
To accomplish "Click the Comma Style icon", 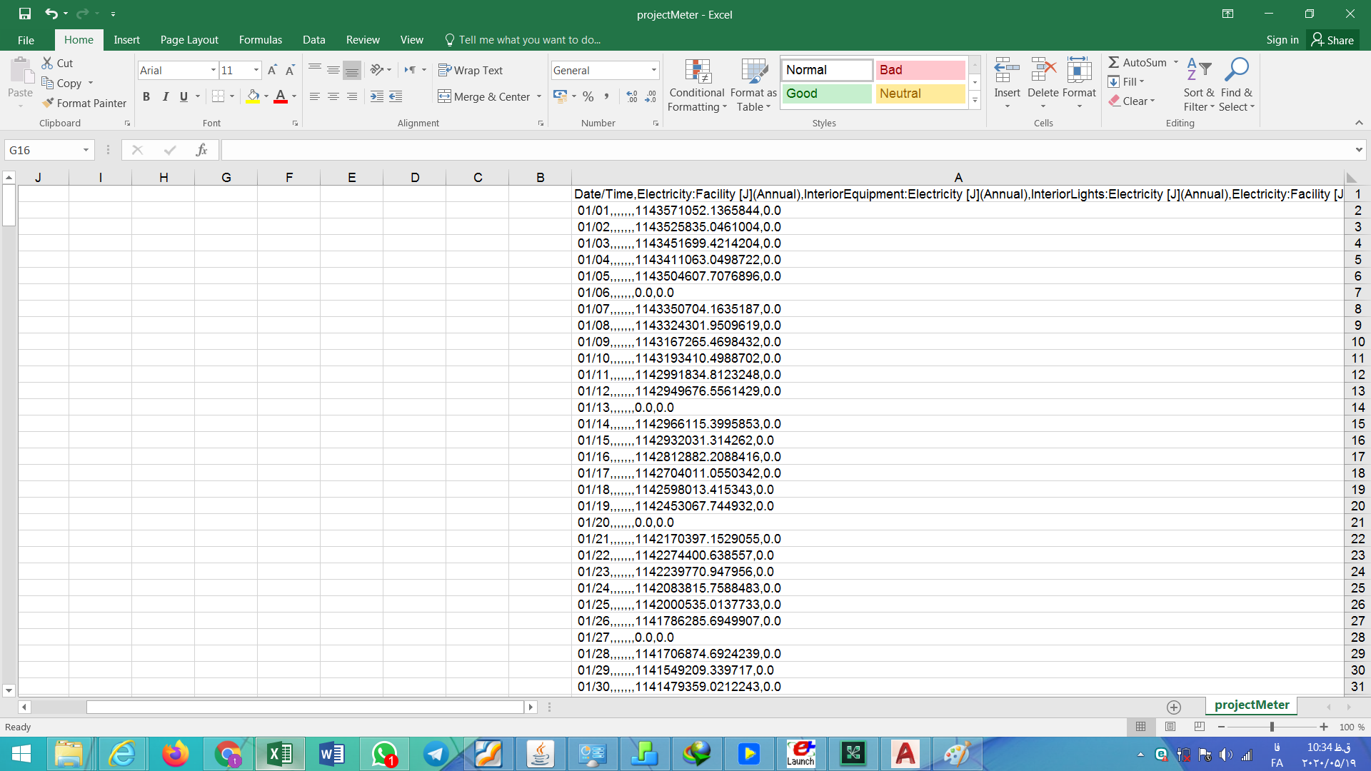I will point(606,96).
